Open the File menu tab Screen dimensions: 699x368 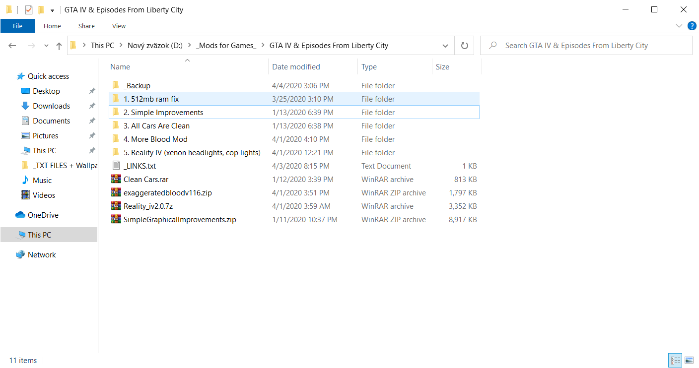pyautogui.click(x=17, y=26)
